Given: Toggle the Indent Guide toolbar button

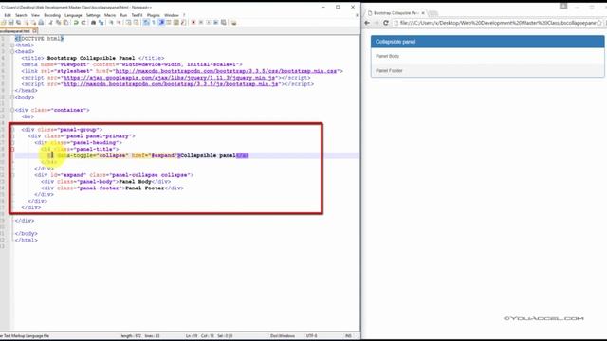Looking at the screenshot, I should coord(160,23).
